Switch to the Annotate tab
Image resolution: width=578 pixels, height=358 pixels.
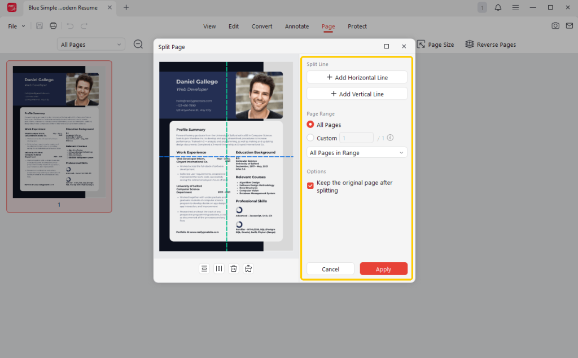(x=296, y=26)
